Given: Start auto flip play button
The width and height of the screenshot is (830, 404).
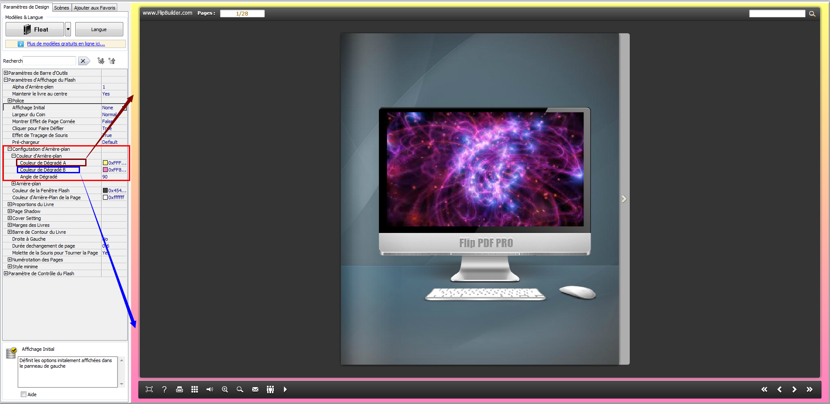Looking at the screenshot, I should pos(285,389).
